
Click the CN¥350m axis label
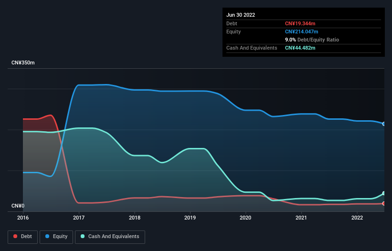tap(23, 63)
